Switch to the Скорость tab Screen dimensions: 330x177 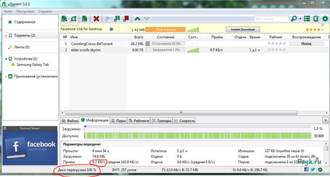(x=184, y=121)
